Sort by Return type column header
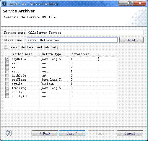This screenshot has width=148, height=141. (54, 54)
